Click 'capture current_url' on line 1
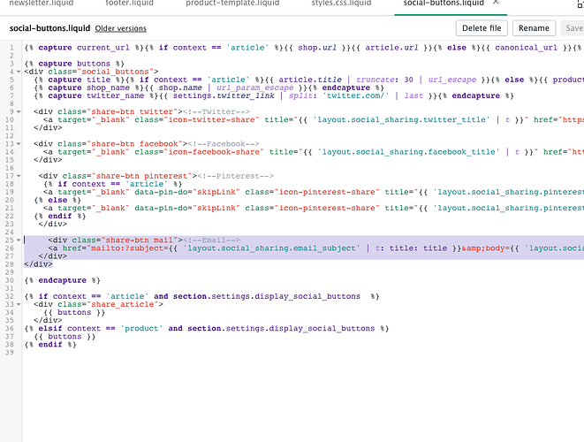 [84, 48]
